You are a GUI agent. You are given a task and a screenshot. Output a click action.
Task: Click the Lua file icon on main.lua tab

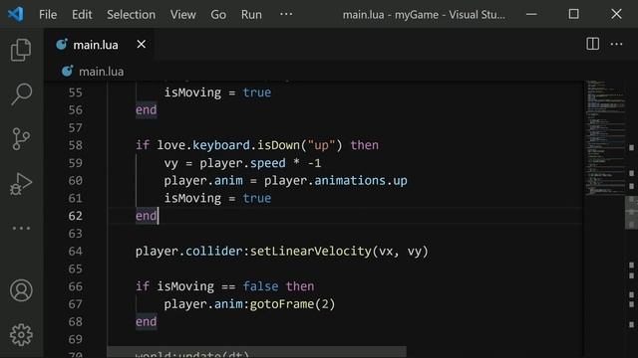point(62,44)
